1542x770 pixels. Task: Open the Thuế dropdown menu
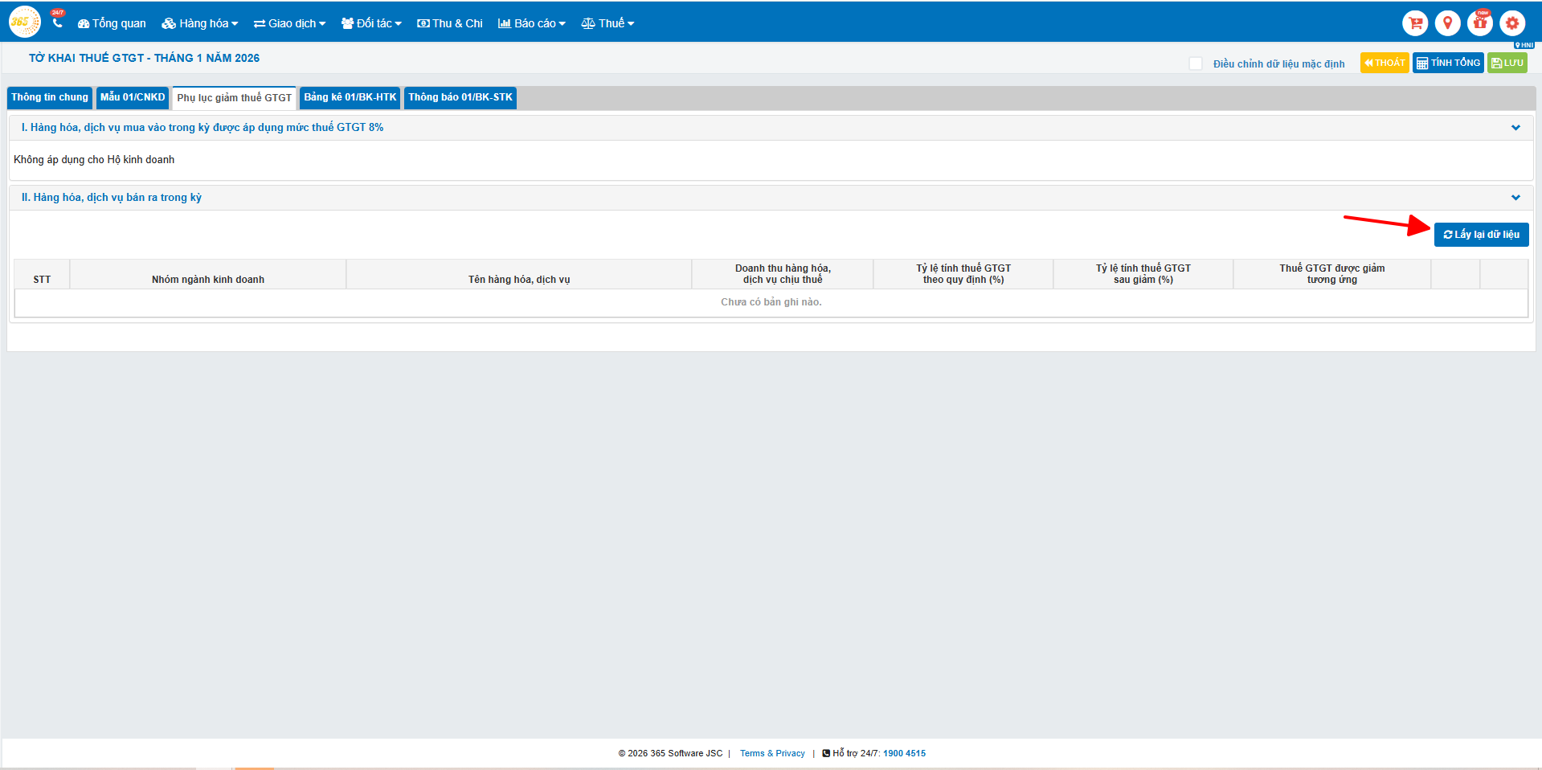608,23
